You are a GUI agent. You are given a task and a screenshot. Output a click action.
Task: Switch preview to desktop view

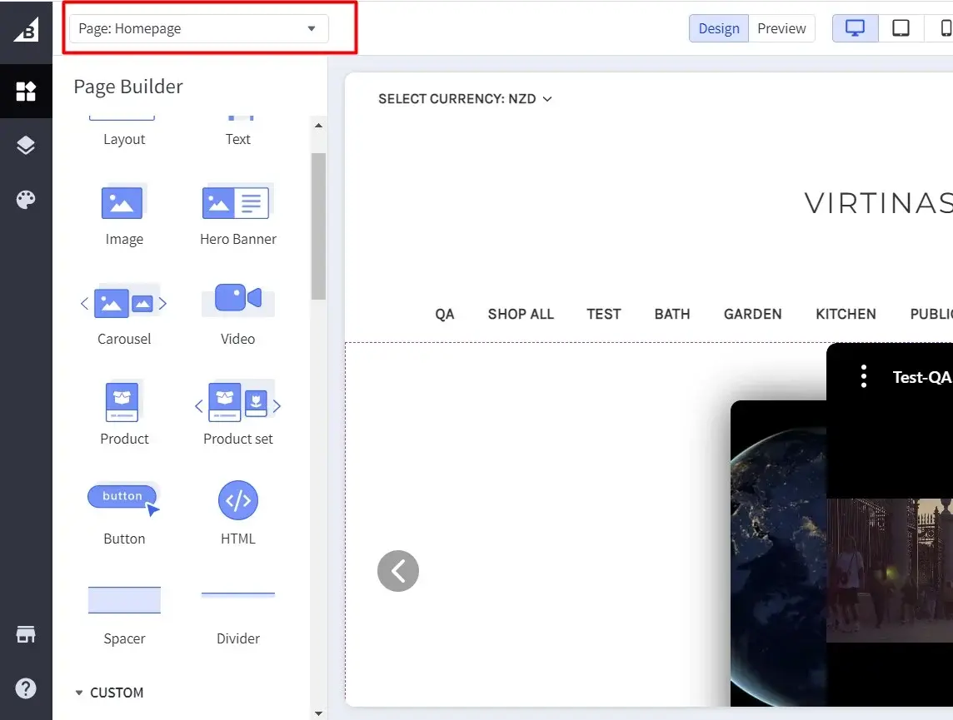point(855,27)
